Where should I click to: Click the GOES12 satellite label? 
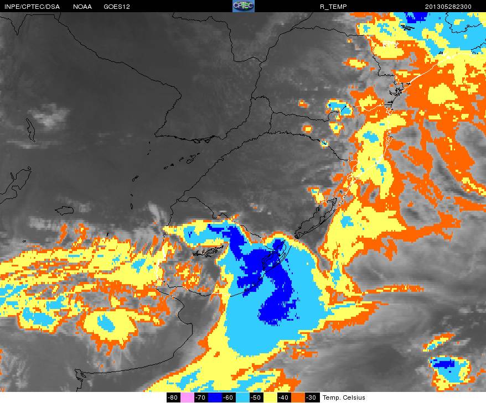[x=117, y=7]
